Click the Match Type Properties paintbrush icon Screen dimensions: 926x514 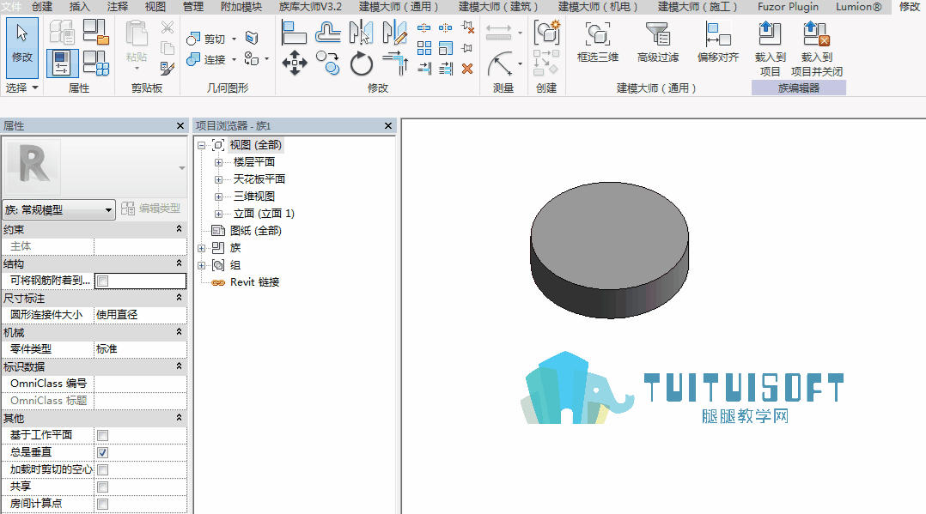tap(168, 69)
